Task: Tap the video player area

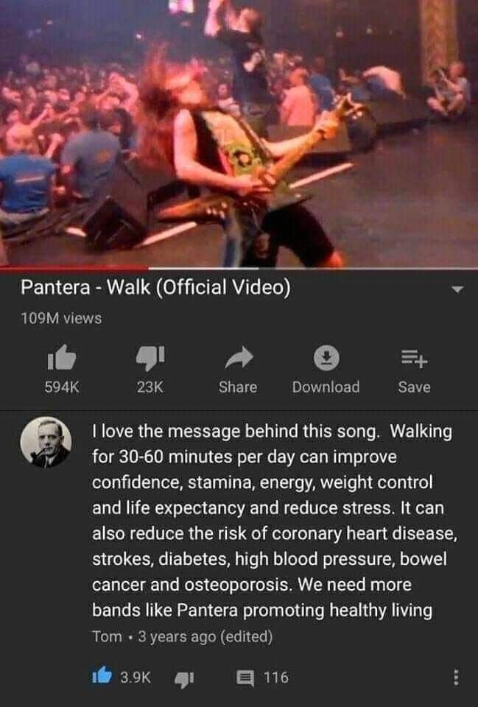Action: 239,133
